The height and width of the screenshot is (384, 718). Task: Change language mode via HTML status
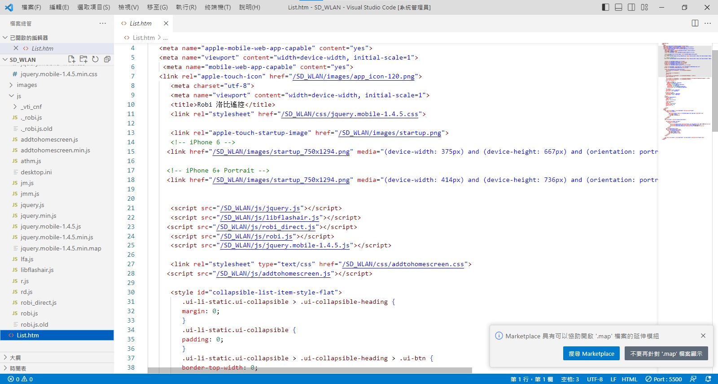coord(629,379)
